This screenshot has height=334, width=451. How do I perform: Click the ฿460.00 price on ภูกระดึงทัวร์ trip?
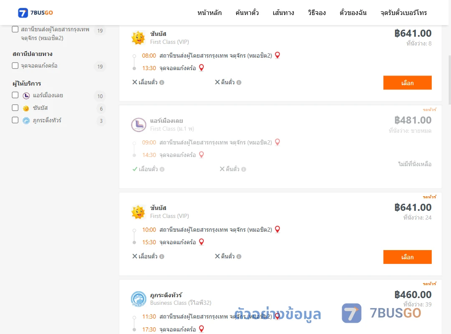(413, 295)
